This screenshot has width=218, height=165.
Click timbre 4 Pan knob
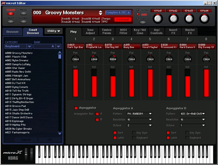132,59
